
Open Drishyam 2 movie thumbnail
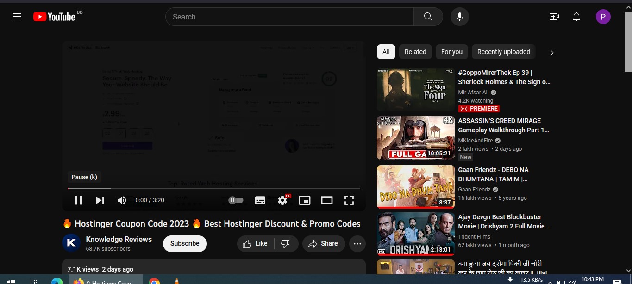[x=416, y=234]
